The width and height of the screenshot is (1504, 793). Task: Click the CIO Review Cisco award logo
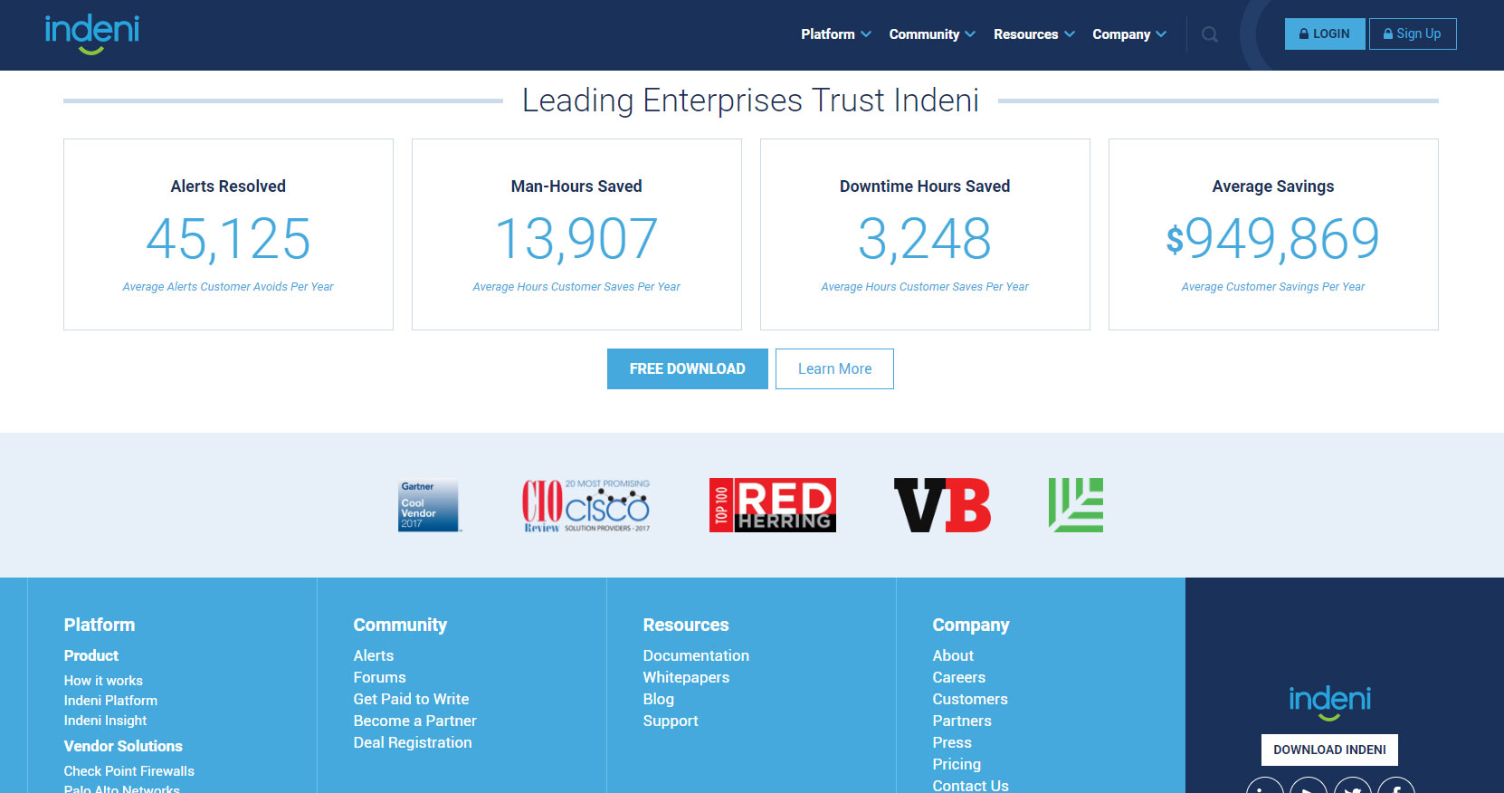(x=585, y=505)
